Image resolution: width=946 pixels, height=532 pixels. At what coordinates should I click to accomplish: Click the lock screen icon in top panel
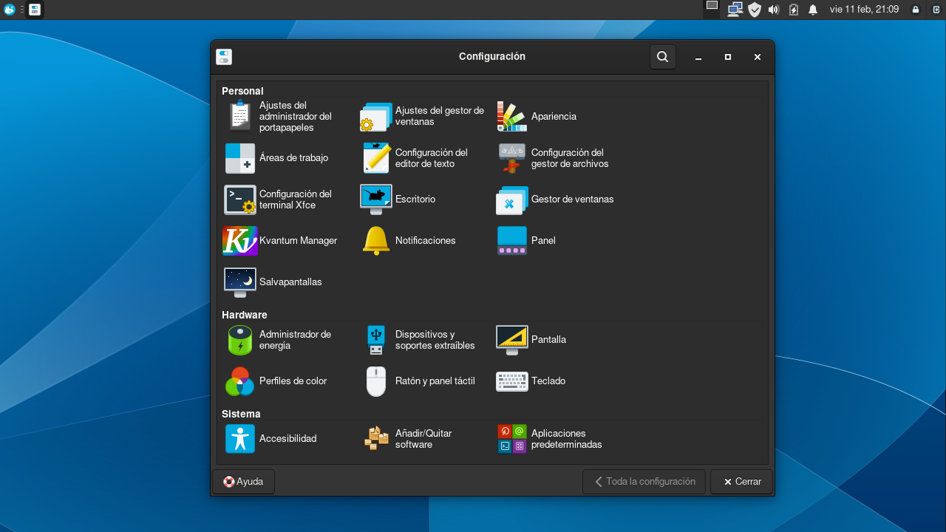click(x=916, y=10)
